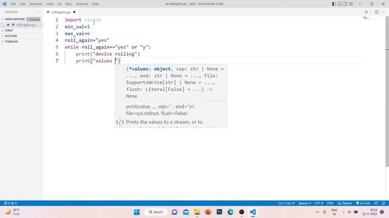
Task: Click the minimap preview in the editor
Action: click(x=367, y=18)
